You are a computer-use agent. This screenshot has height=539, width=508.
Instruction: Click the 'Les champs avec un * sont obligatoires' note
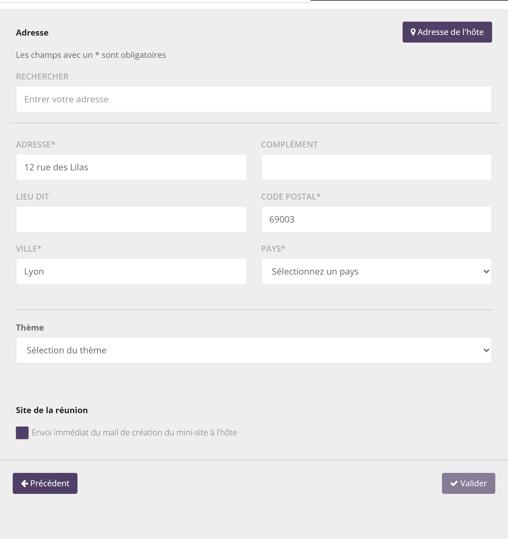pos(91,55)
